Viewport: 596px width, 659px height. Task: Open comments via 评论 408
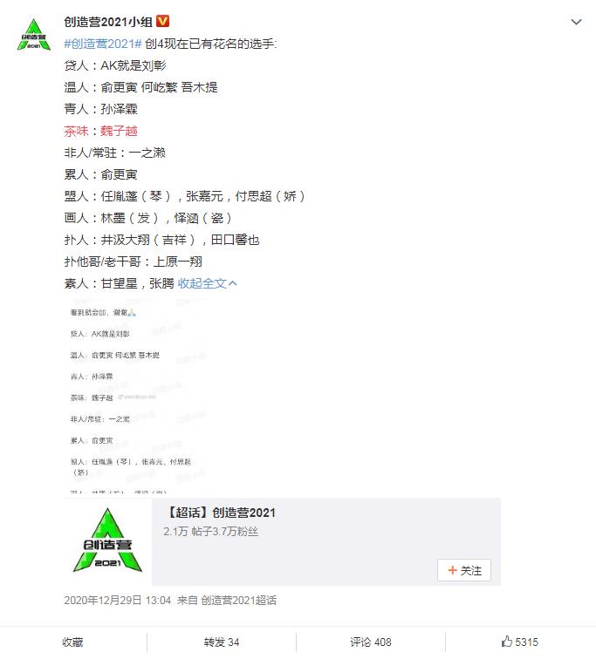tap(371, 642)
